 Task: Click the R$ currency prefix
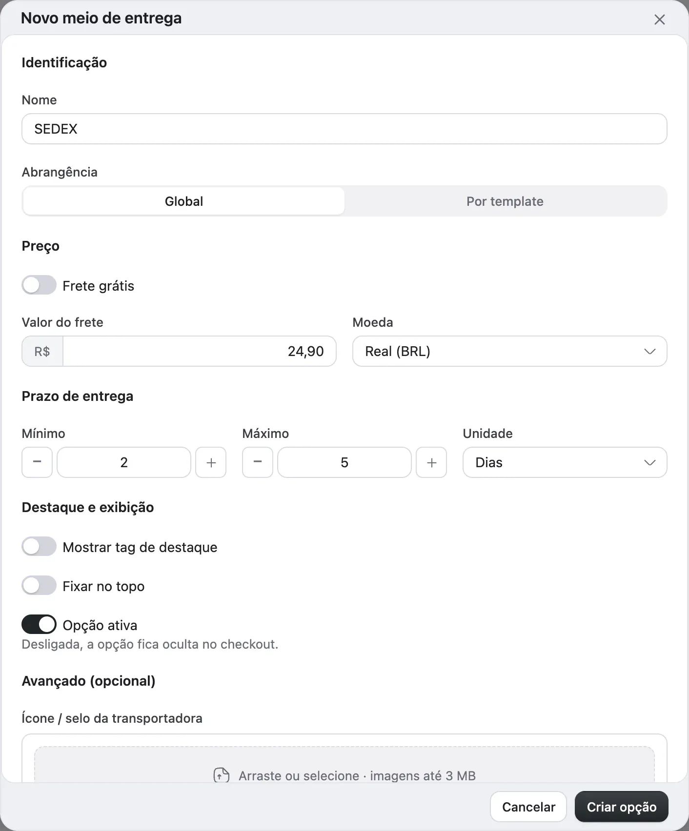click(x=42, y=351)
